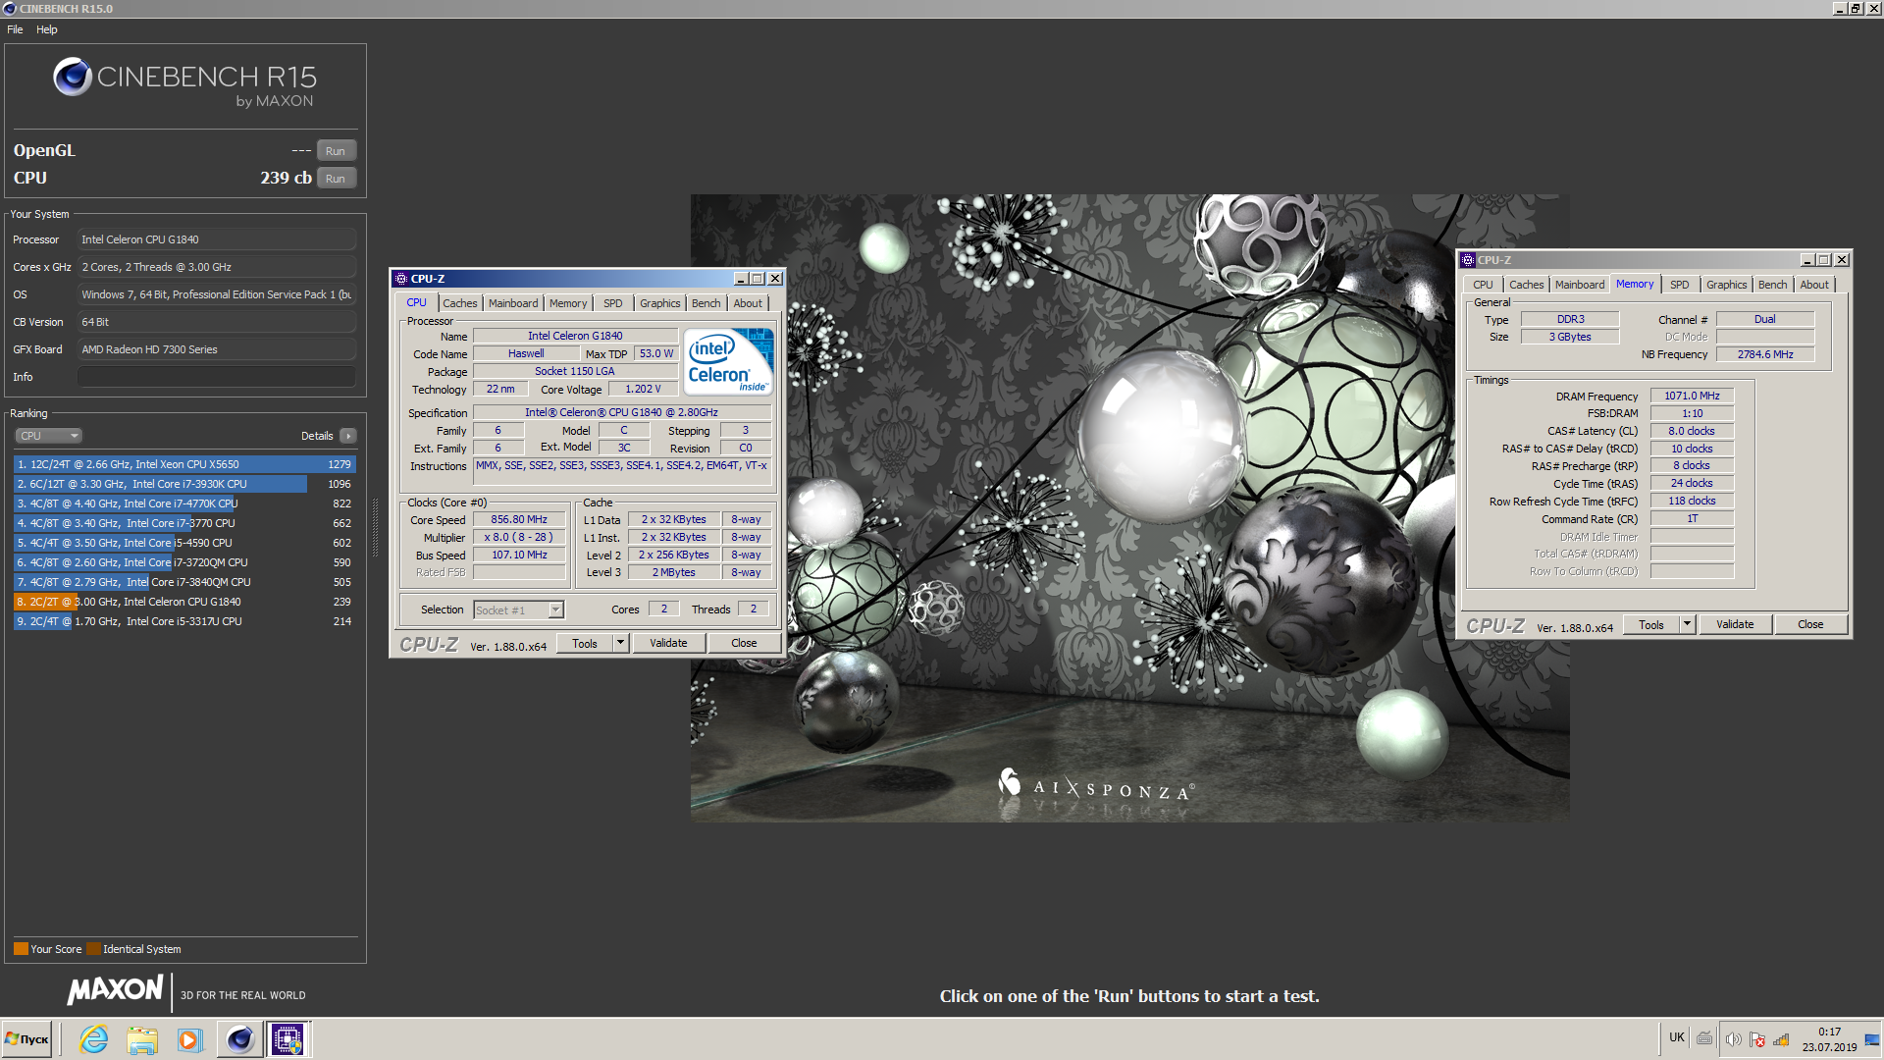Switch to CPU-Z via its taskbar icon

tap(288, 1039)
